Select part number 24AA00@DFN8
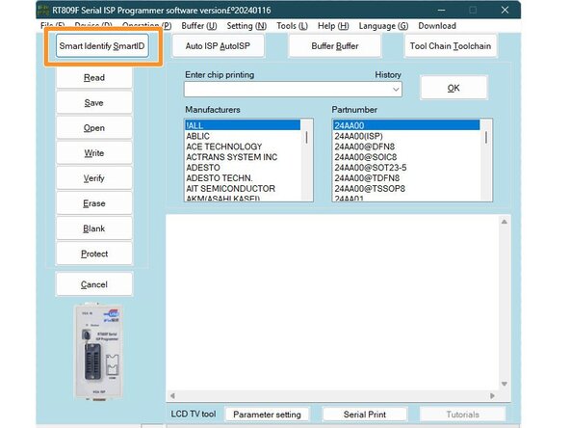This screenshot has height=428, width=570. 406,147
